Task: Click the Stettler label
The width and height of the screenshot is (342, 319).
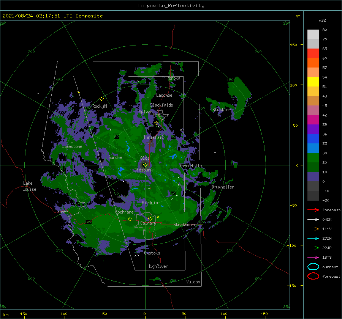Action: (222, 110)
